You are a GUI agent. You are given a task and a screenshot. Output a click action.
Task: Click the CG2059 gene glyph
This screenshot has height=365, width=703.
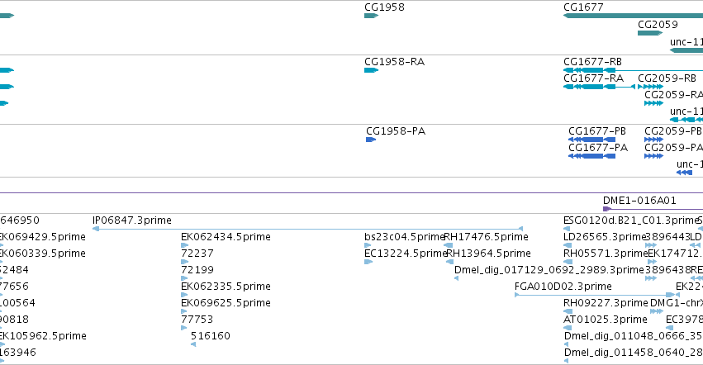coord(650,33)
